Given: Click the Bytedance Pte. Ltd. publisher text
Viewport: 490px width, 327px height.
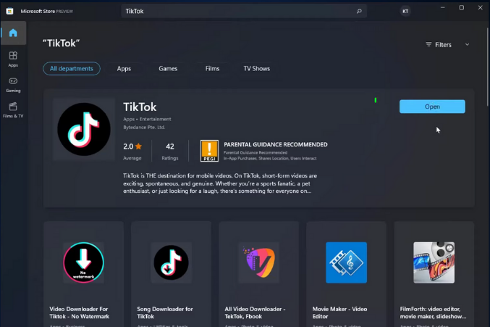Looking at the screenshot, I should point(144,128).
